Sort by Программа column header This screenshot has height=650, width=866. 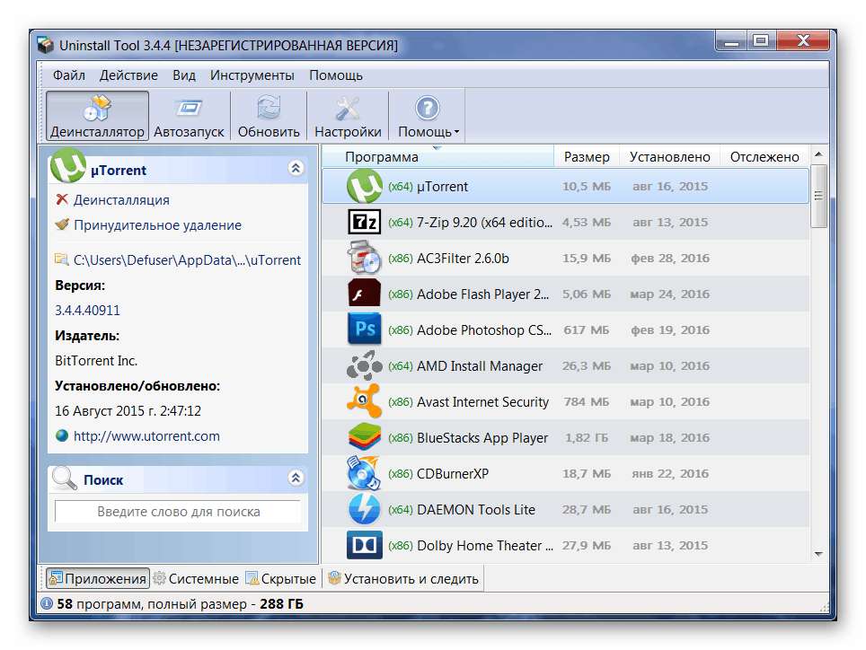coord(437,157)
